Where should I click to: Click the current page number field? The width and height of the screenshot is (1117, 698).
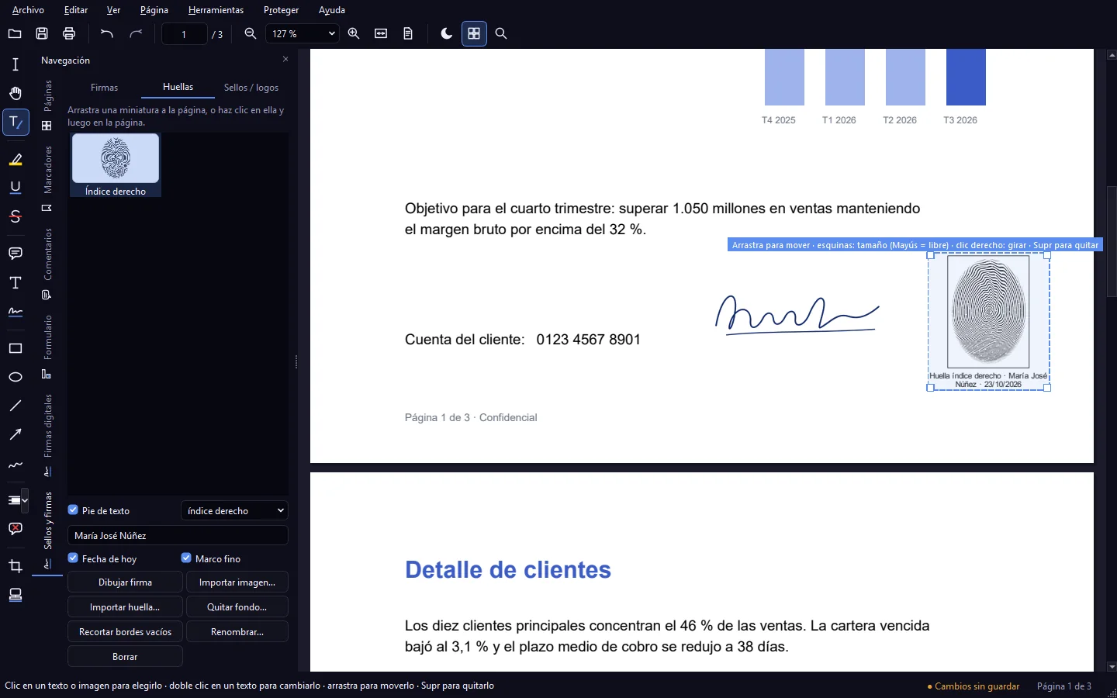point(185,34)
